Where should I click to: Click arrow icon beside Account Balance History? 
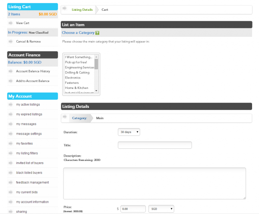[11, 71]
